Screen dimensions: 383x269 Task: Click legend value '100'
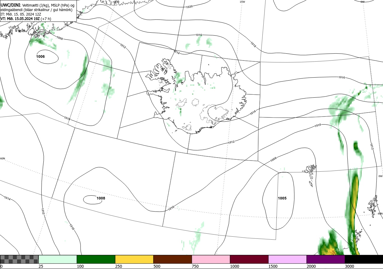(80, 266)
